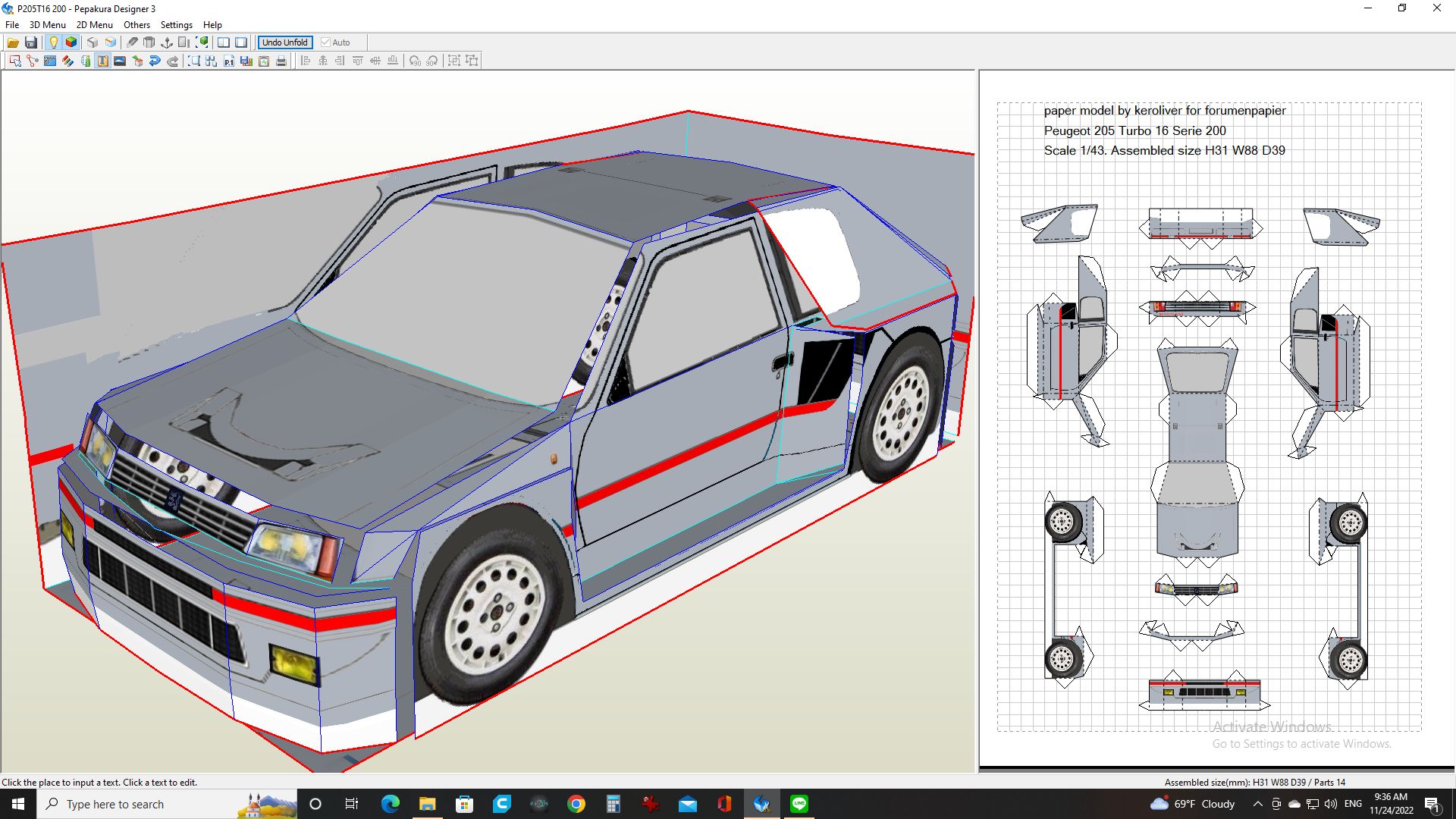
Task: Click the blue undo arrow icon
Action: point(155,61)
